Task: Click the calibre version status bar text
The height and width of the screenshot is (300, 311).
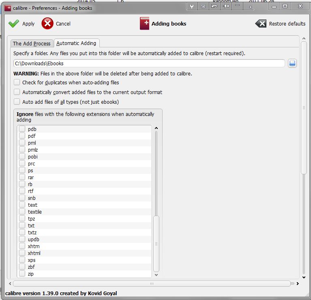Action: tap(61, 293)
